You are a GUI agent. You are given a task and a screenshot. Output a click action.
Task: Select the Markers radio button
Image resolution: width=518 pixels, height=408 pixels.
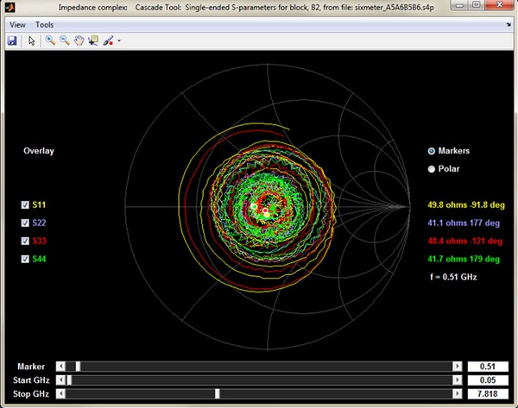[432, 151]
